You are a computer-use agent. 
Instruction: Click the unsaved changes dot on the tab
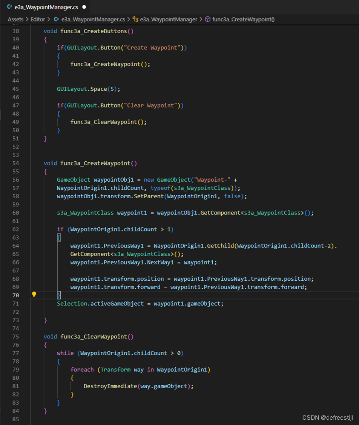[x=84, y=6]
